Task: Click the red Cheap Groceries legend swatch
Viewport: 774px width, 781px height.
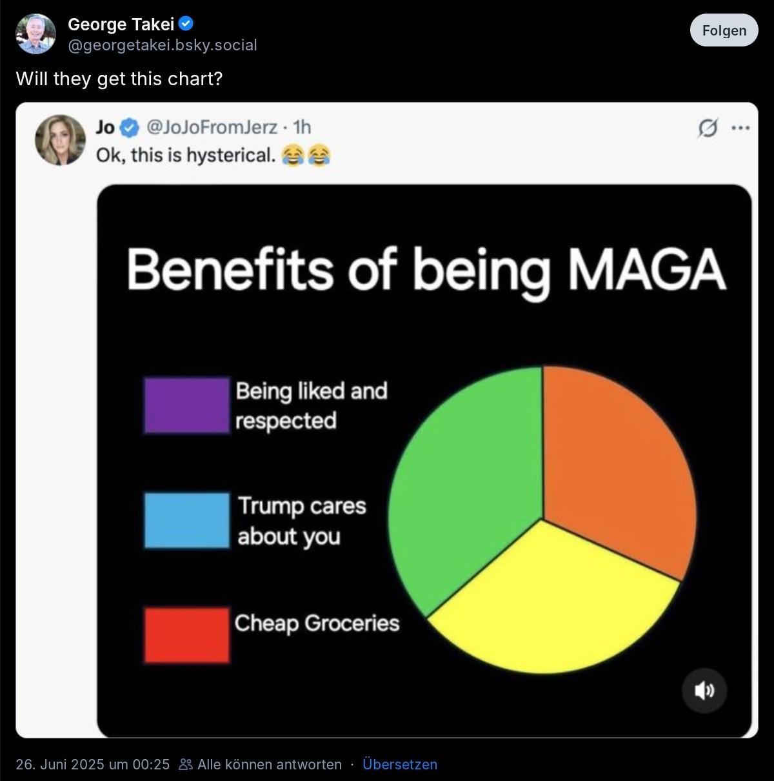Action: [186, 635]
